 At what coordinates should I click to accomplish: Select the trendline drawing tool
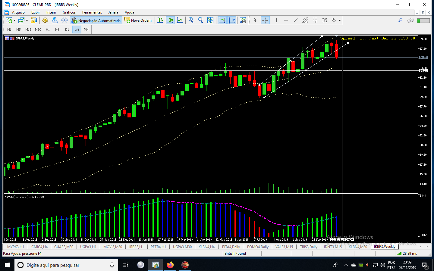point(296,20)
